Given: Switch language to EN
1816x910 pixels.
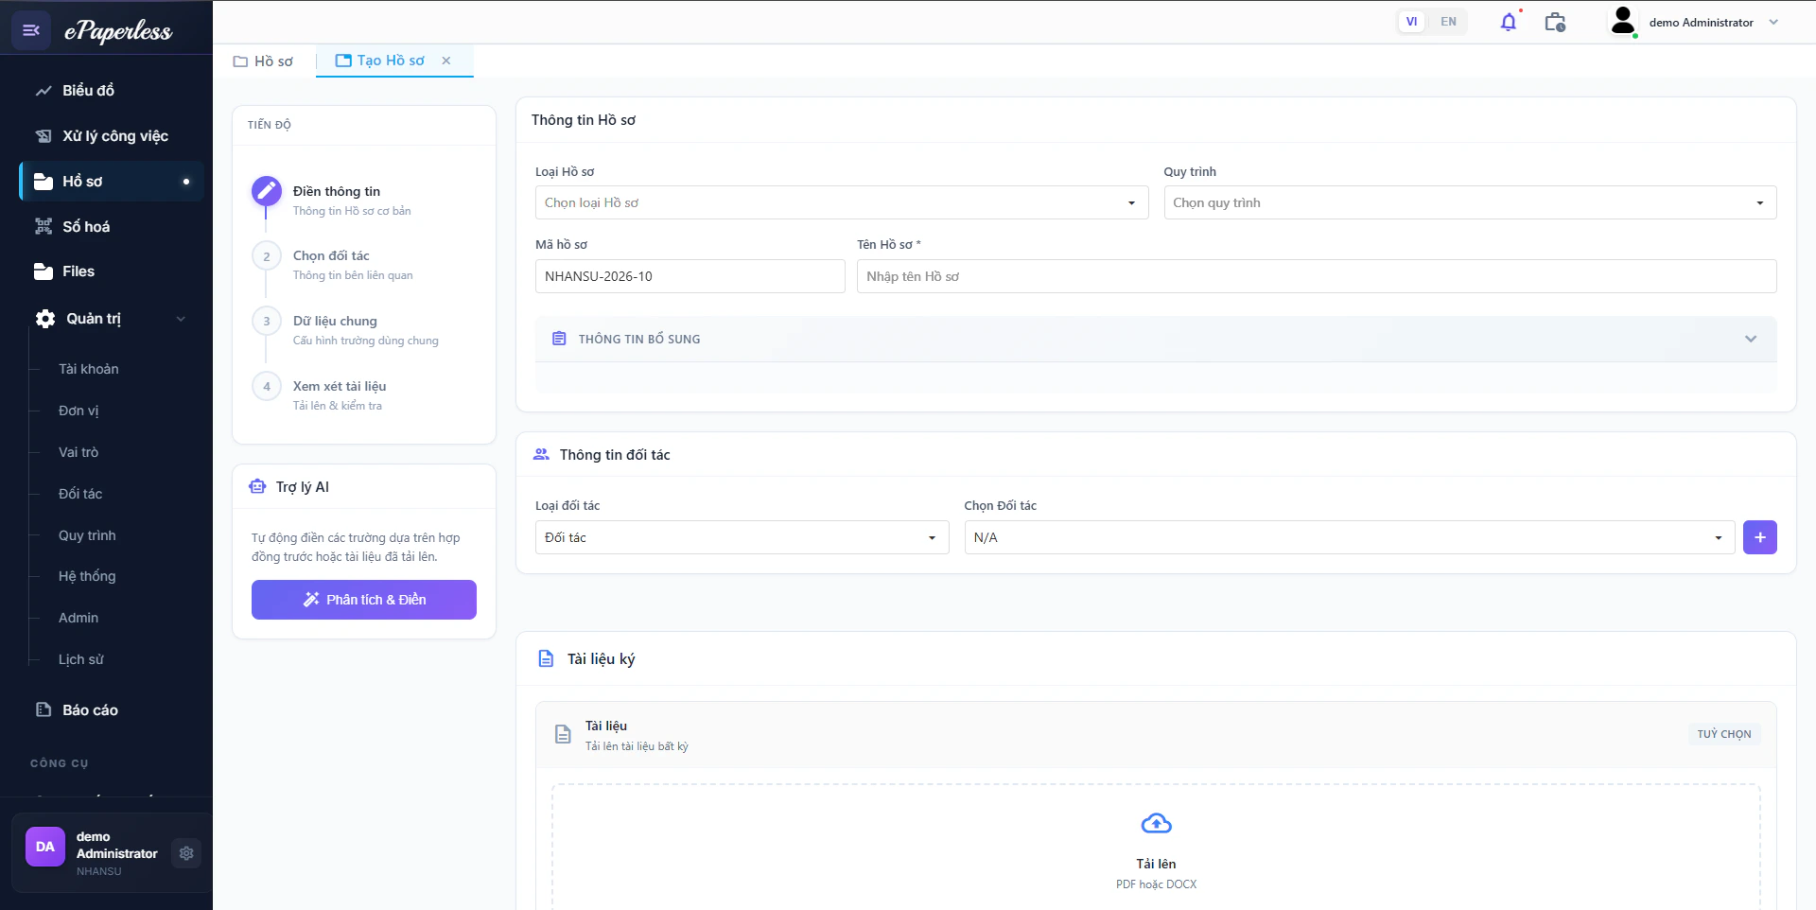Looking at the screenshot, I should pyautogui.click(x=1448, y=22).
